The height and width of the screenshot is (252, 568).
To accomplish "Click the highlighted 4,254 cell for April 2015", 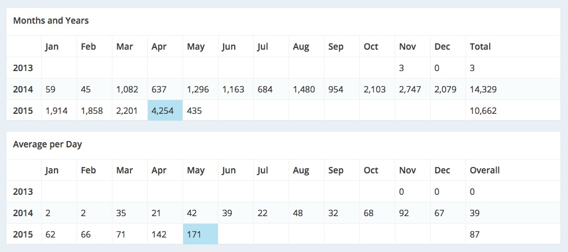I will [165, 111].
